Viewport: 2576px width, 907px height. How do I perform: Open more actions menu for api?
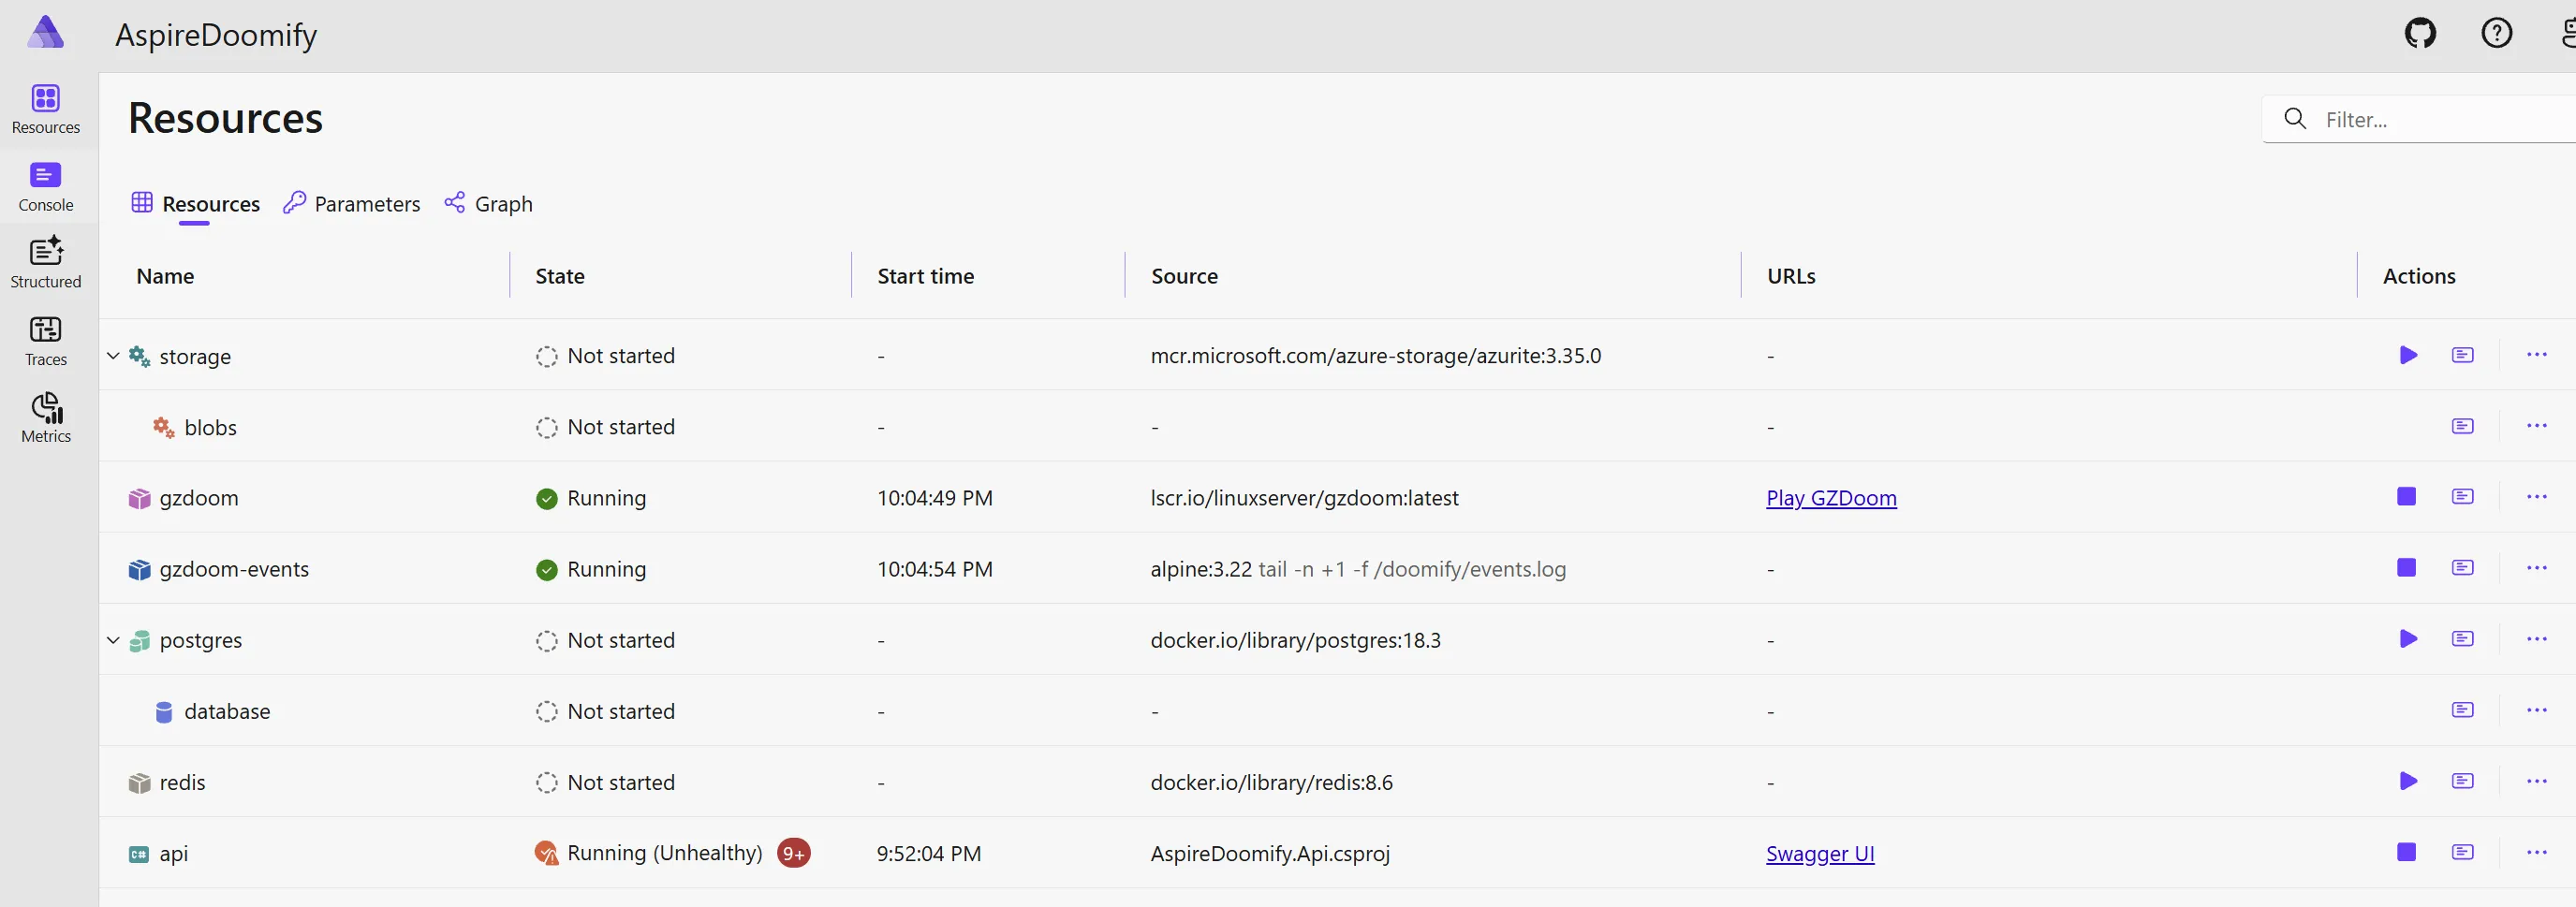(2537, 852)
